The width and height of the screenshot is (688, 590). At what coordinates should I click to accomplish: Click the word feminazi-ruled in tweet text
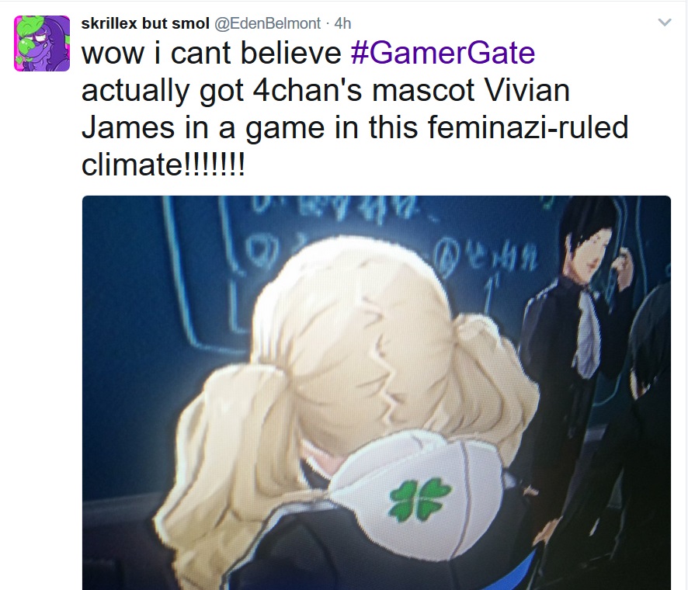coord(528,127)
